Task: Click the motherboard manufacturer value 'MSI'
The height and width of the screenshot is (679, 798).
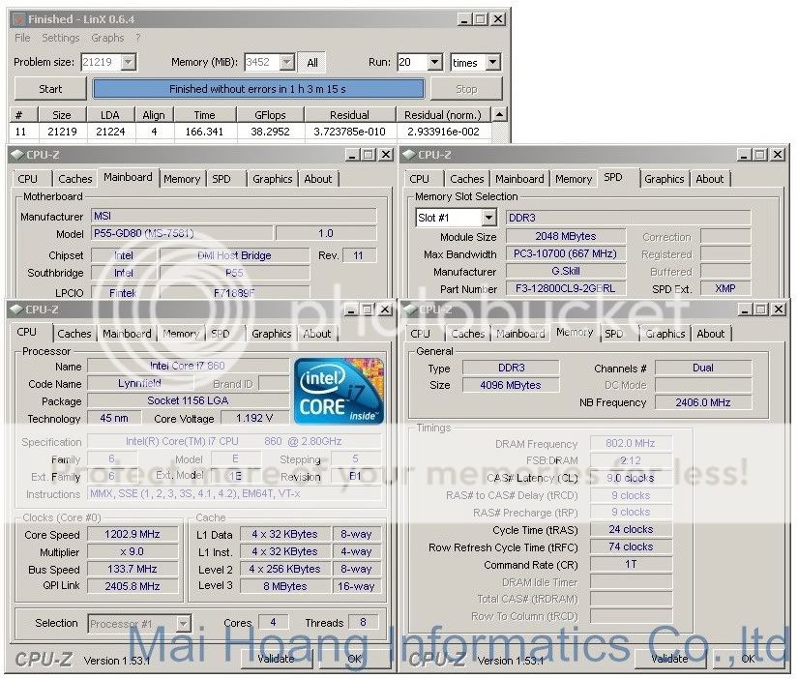Action: coord(234,217)
